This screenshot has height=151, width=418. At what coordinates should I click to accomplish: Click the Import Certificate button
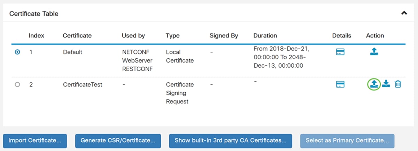(35, 141)
